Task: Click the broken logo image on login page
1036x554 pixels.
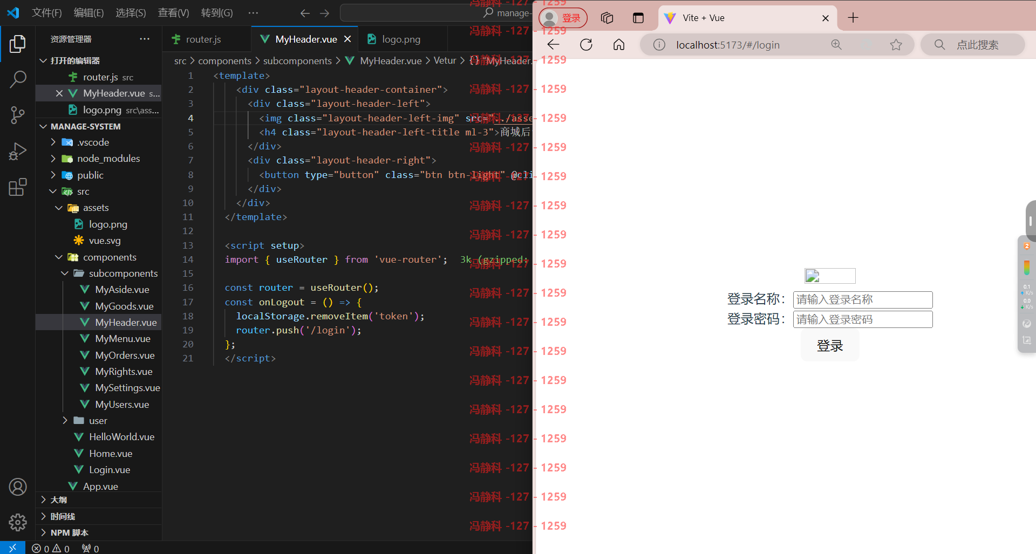Action: click(x=830, y=276)
